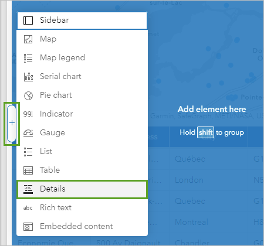
Task: Select the Map element icon
Action: tap(28, 39)
